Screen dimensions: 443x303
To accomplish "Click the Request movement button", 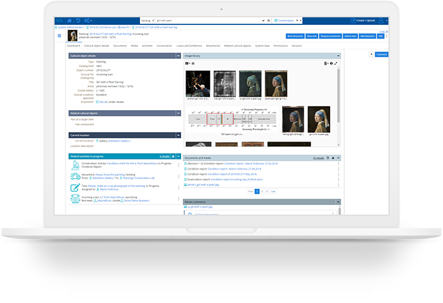I will [x=331, y=36].
